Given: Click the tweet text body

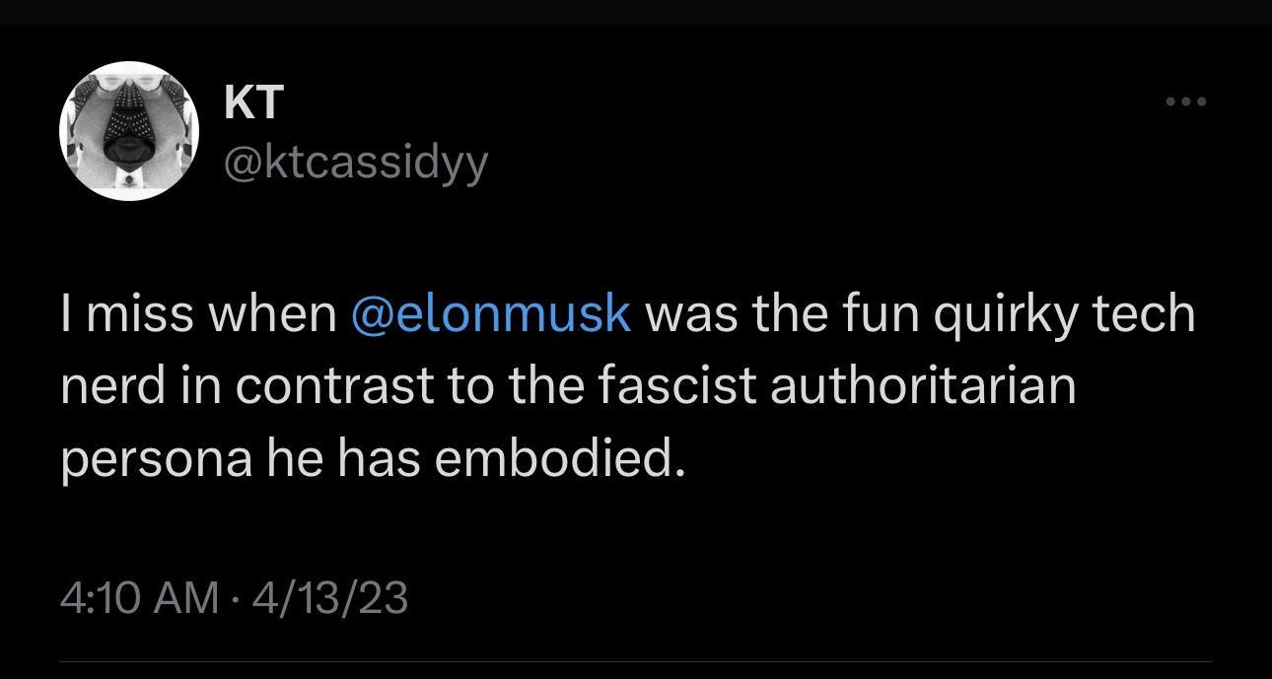Looking at the screenshot, I should (592, 382).
